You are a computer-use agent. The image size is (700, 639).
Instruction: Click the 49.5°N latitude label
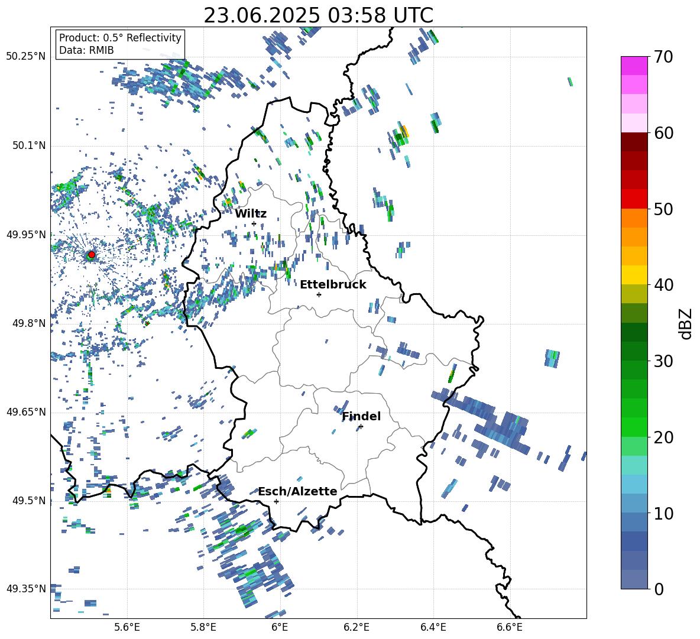point(28,501)
